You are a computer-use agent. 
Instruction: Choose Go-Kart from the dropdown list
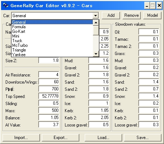pos(52,31)
